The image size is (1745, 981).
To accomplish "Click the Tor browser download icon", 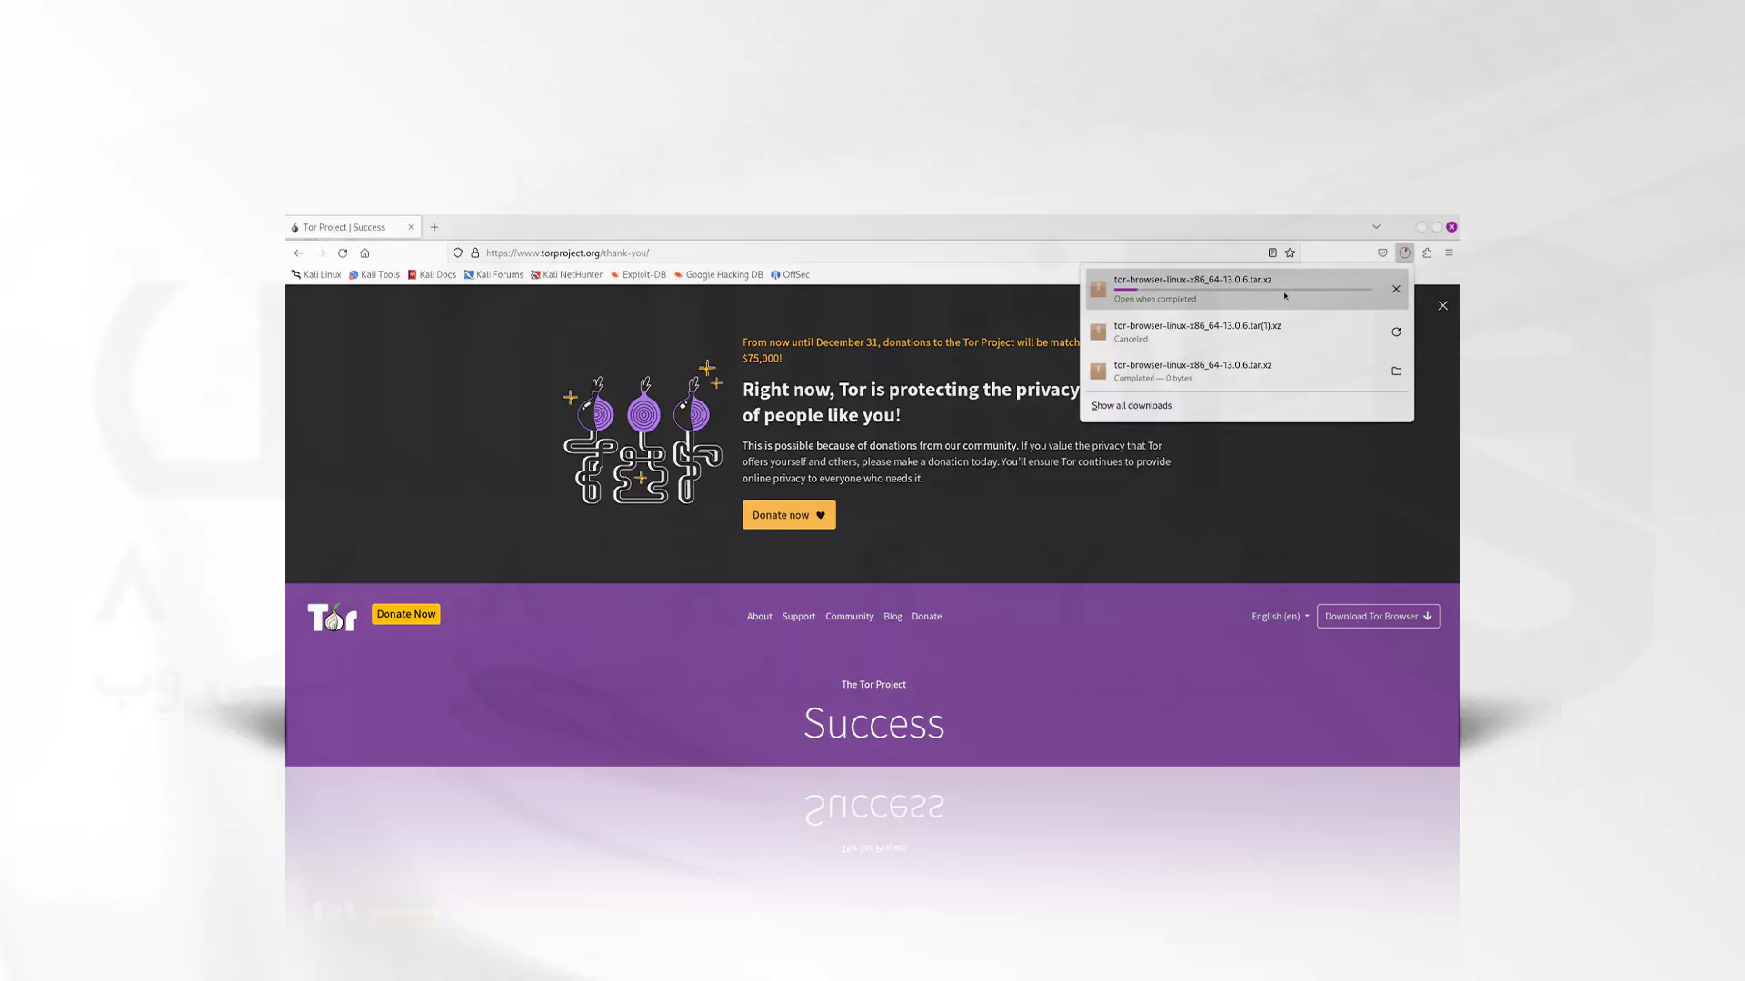I will click(1404, 252).
